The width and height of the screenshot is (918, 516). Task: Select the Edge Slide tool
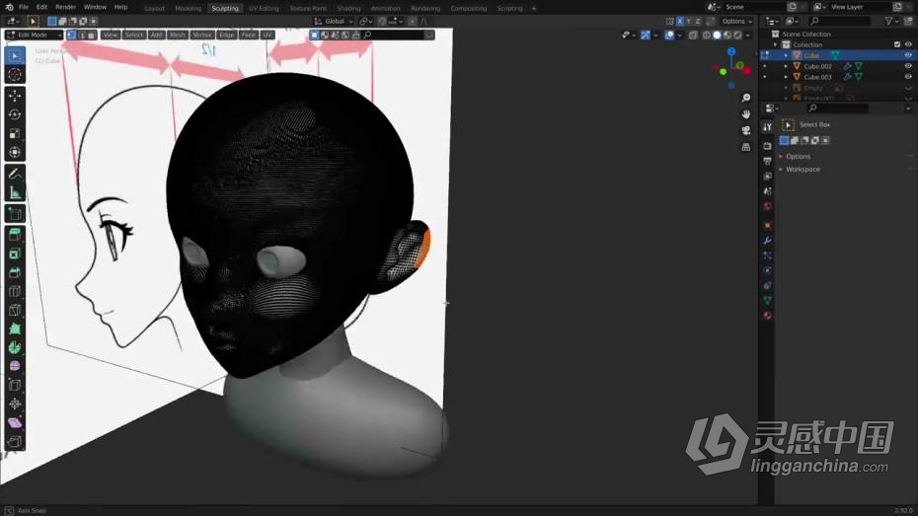pos(15,385)
